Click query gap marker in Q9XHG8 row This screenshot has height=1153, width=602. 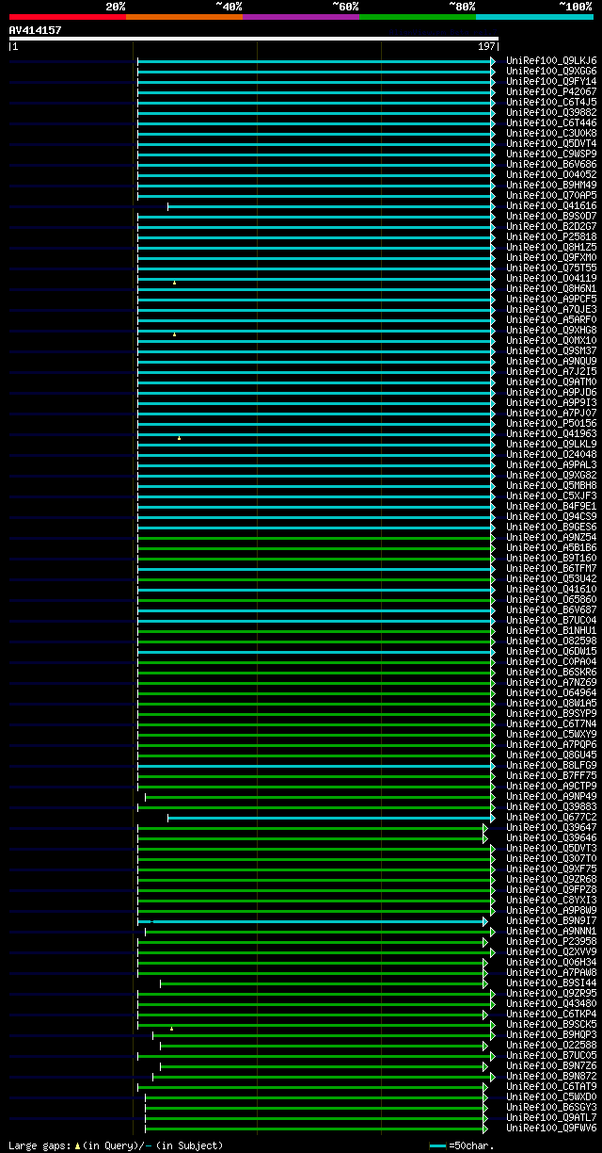[x=174, y=333]
